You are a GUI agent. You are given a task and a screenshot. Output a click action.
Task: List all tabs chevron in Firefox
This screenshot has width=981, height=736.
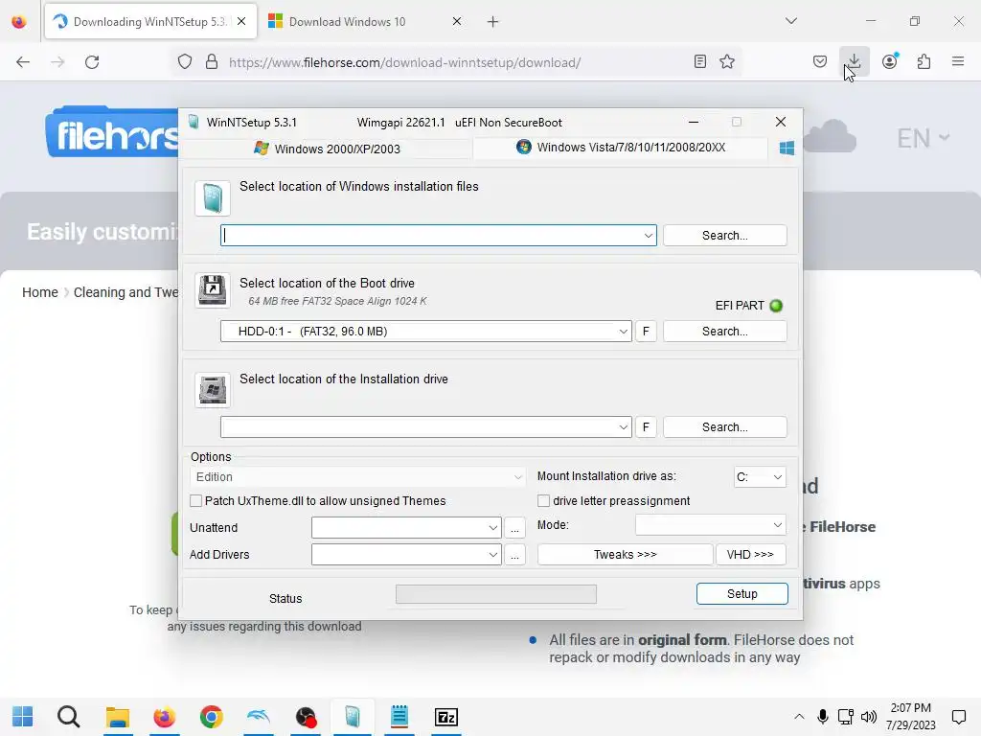791,21
